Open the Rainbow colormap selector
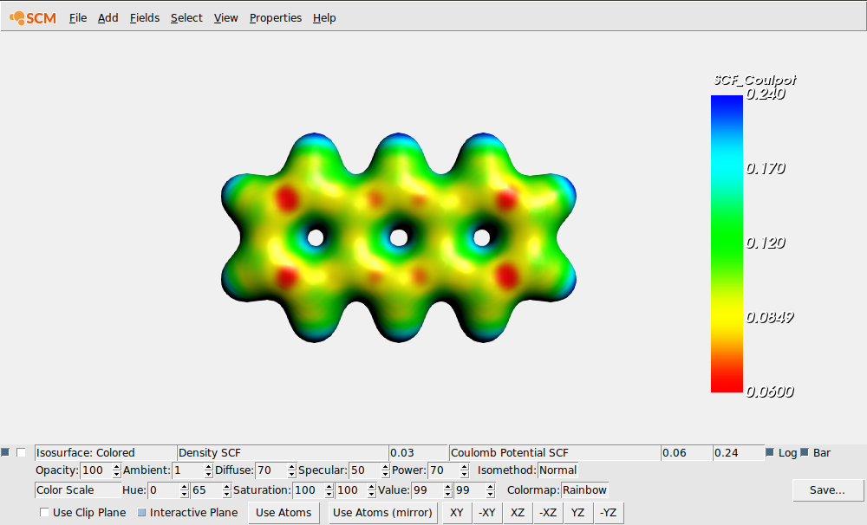867x525 pixels. coord(583,489)
